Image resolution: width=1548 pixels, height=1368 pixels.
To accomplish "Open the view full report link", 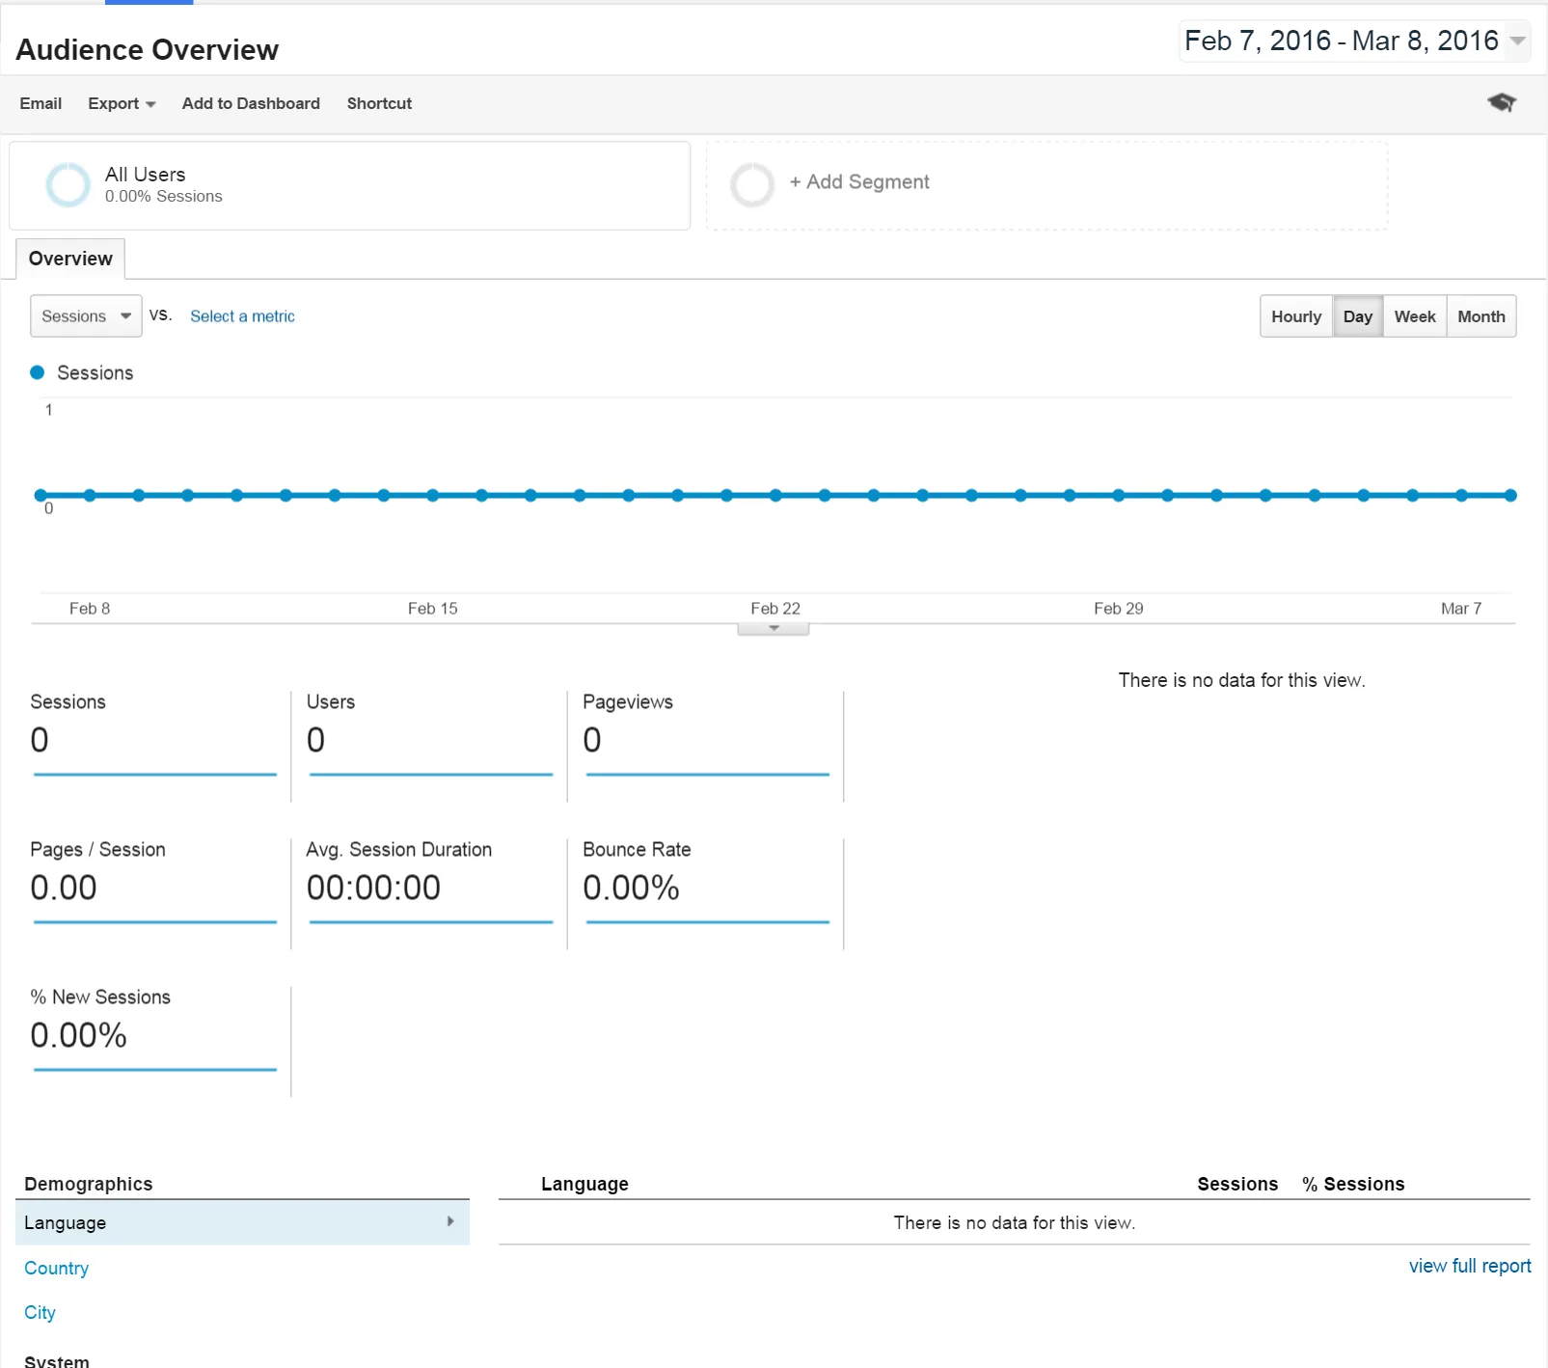I will (1469, 1266).
